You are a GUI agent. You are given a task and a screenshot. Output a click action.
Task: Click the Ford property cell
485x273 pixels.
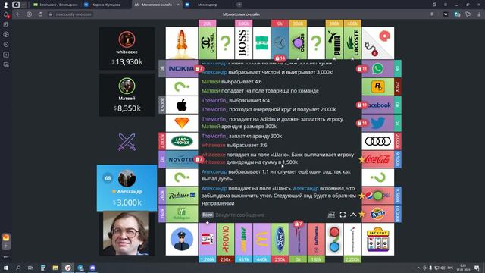pos(280,240)
